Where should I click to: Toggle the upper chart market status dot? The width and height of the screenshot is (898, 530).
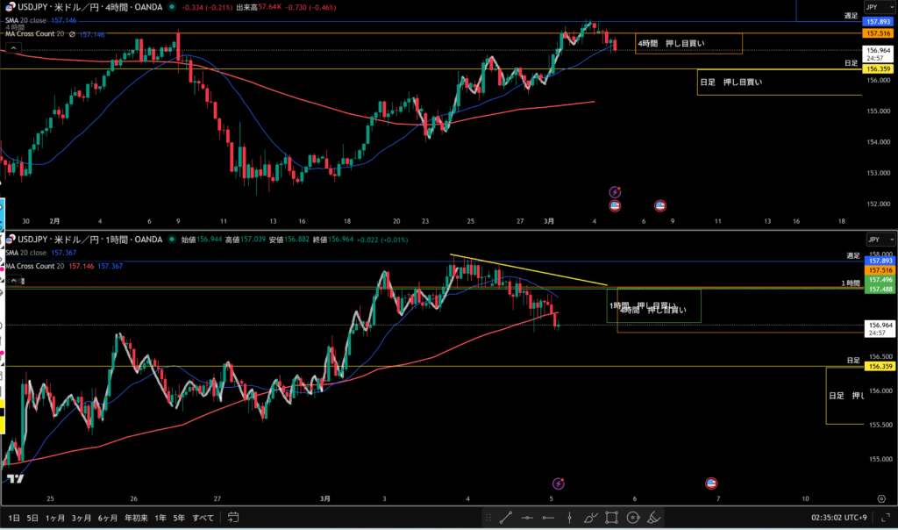coord(171,7)
